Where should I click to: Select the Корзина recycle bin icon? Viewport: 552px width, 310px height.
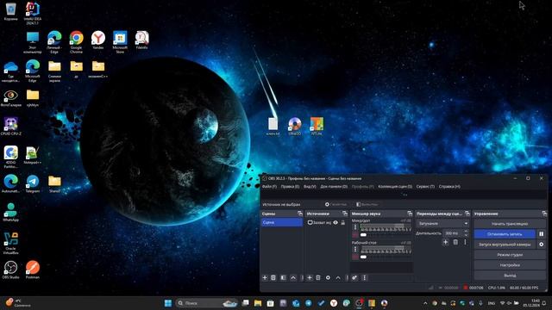click(x=10, y=11)
